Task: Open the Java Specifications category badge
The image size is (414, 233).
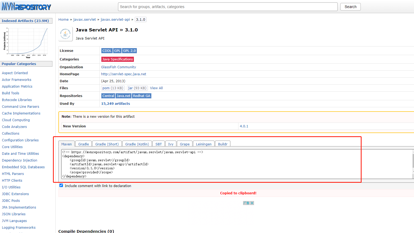Action: tap(117, 59)
